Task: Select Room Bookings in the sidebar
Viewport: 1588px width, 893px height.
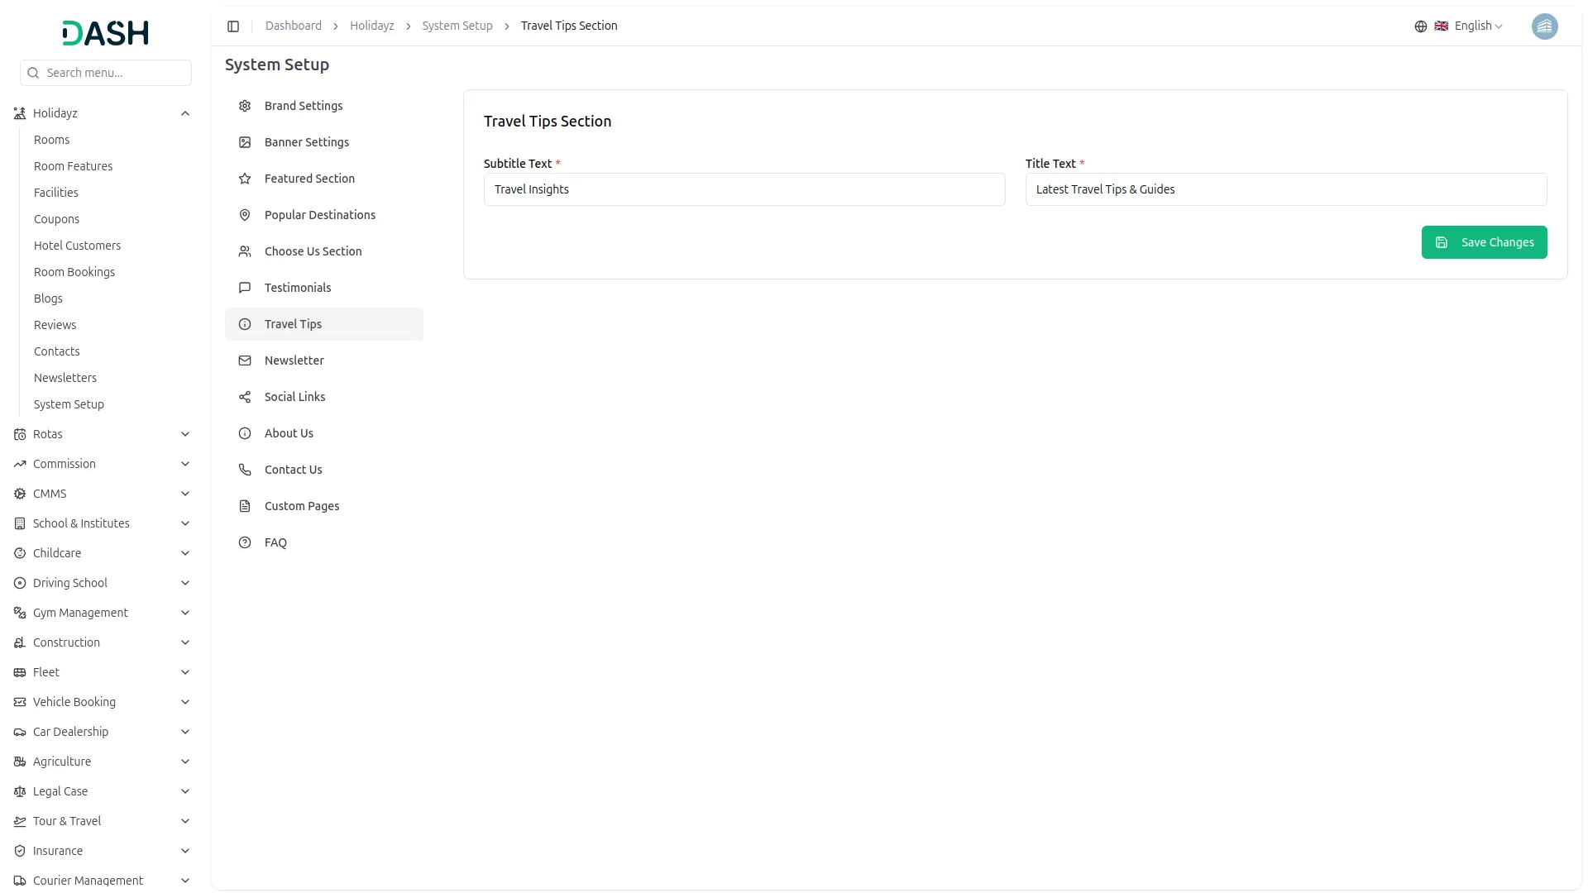Action: [74, 272]
